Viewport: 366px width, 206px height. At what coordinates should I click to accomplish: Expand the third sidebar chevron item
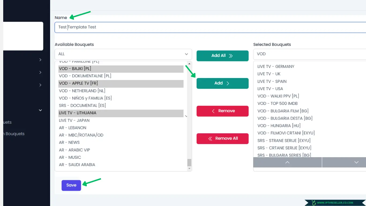(40, 85)
